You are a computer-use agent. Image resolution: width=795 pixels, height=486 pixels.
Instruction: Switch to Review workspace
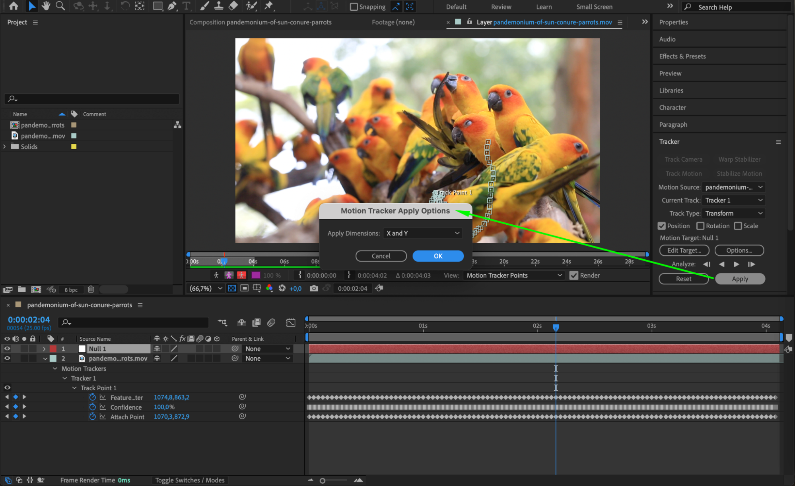click(501, 7)
